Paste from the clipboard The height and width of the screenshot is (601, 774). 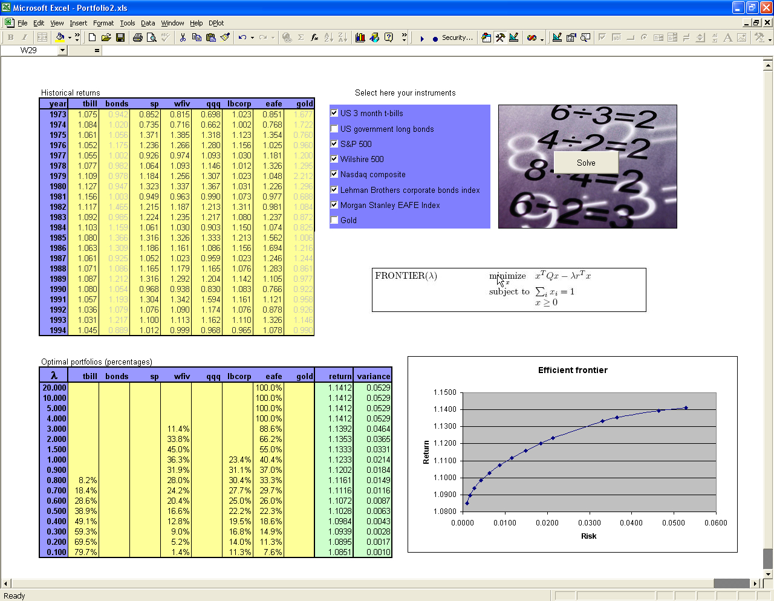tap(211, 37)
